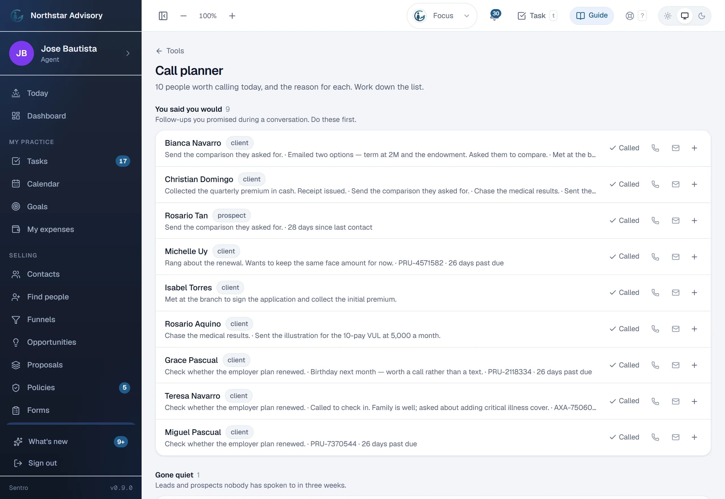Open Funnels in sidebar
Viewport: 725px width, 499px height.
tap(71, 320)
